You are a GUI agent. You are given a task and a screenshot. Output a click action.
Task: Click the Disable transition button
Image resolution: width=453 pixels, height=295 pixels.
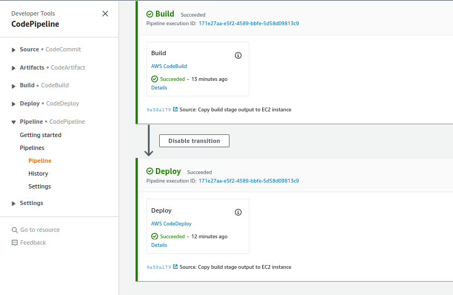194,141
